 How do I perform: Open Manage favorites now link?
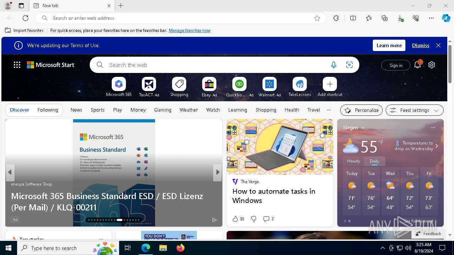(x=189, y=30)
